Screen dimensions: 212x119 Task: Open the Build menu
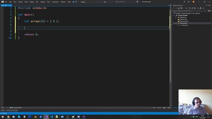[26, 2]
